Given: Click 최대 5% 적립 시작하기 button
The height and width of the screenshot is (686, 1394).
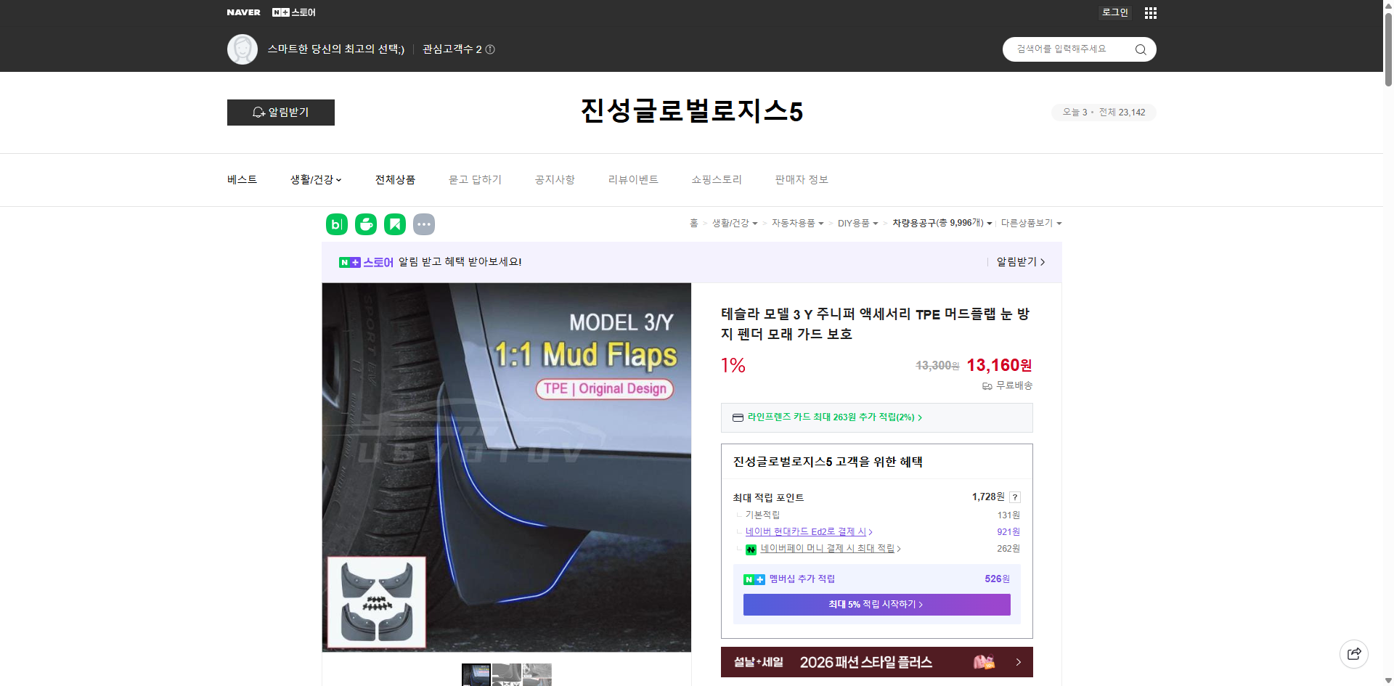Looking at the screenshot, I should point(876,604).
